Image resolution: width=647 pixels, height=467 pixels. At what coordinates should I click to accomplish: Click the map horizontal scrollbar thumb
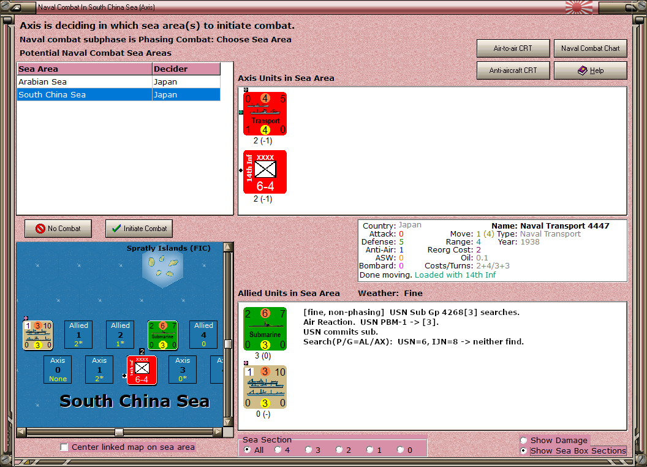click(119, 432)
